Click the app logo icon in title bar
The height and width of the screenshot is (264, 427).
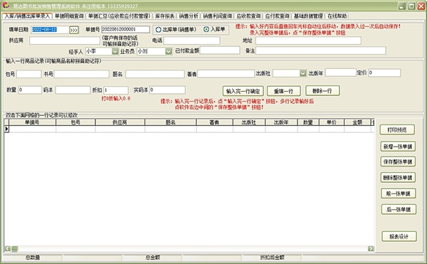coord(6,6)
